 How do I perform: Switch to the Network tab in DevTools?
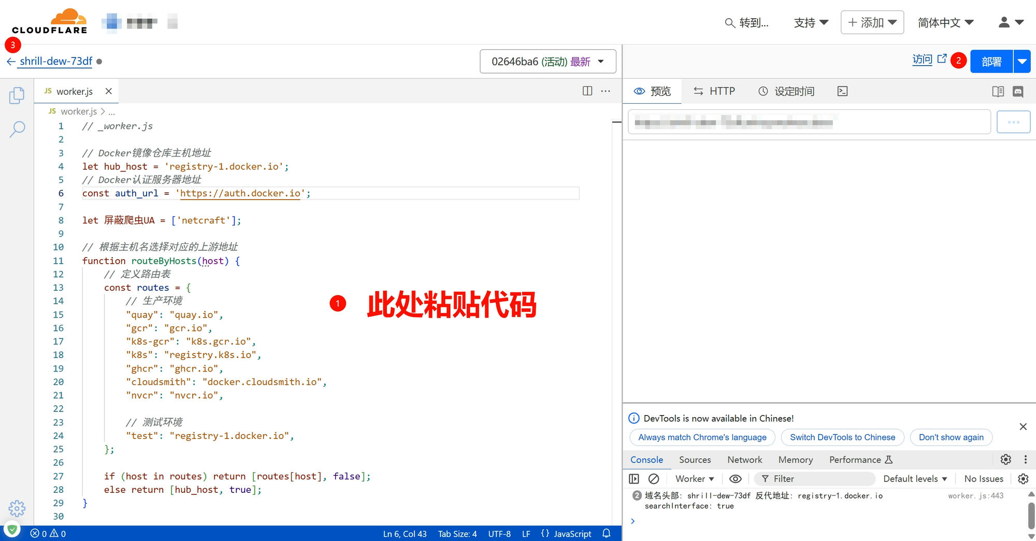point(744,460)
